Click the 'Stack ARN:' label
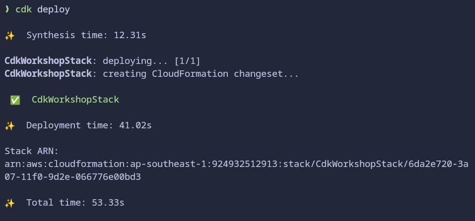The height and width of the screenshot is (221, 475). pyautogui.click(x=31, y=151)
